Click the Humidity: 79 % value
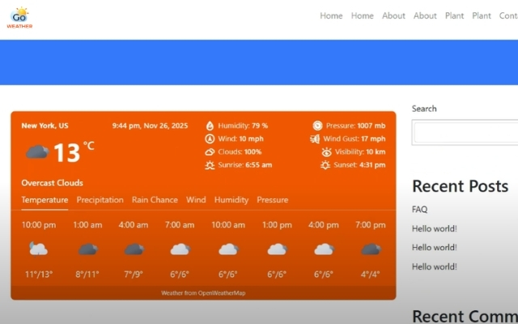Image resolution: width=518 pixels, height=324 pixels. [x=243, y=126]
